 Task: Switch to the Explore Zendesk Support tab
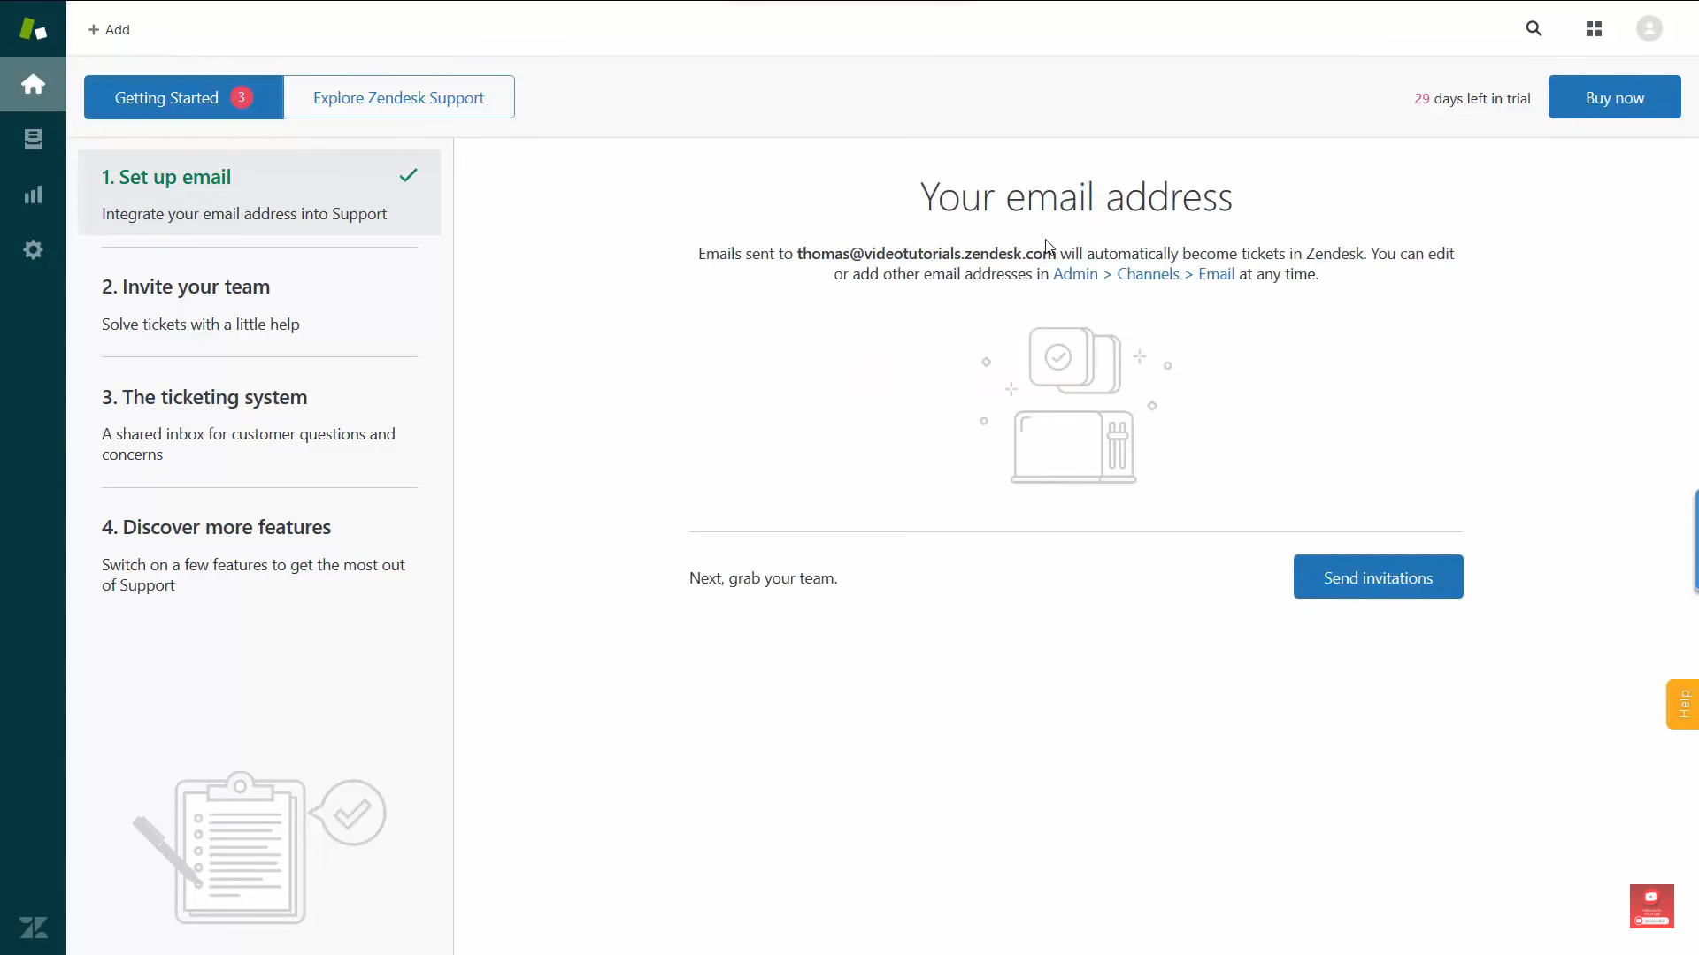pyautogui.click(x=399, y=97)
